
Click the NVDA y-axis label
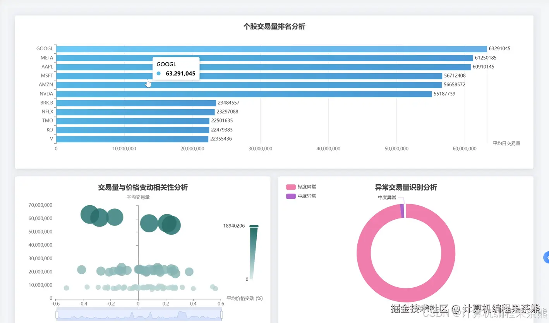click(x=46, y=94)
